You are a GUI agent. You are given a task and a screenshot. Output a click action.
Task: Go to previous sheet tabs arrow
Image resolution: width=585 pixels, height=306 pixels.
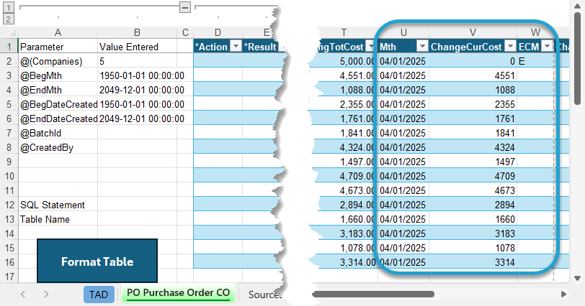click(23, 294)
